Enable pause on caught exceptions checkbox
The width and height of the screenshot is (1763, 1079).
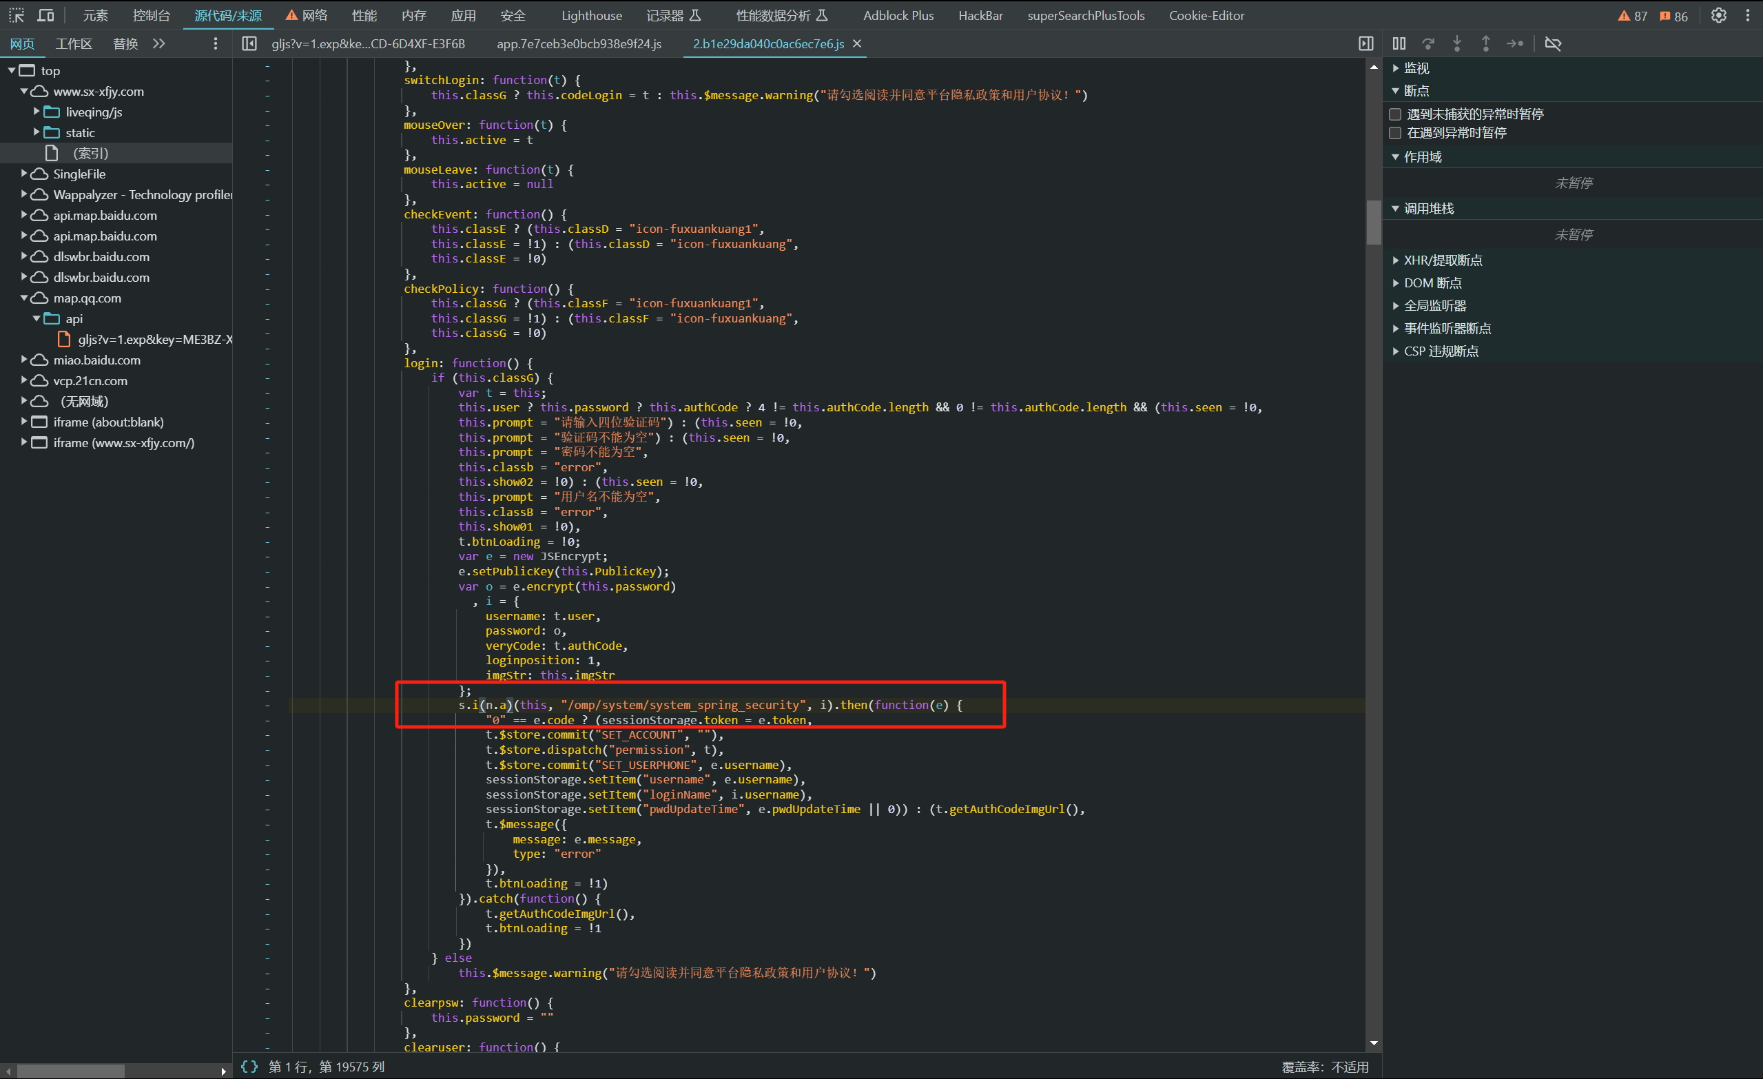[x=1395, y=132]
